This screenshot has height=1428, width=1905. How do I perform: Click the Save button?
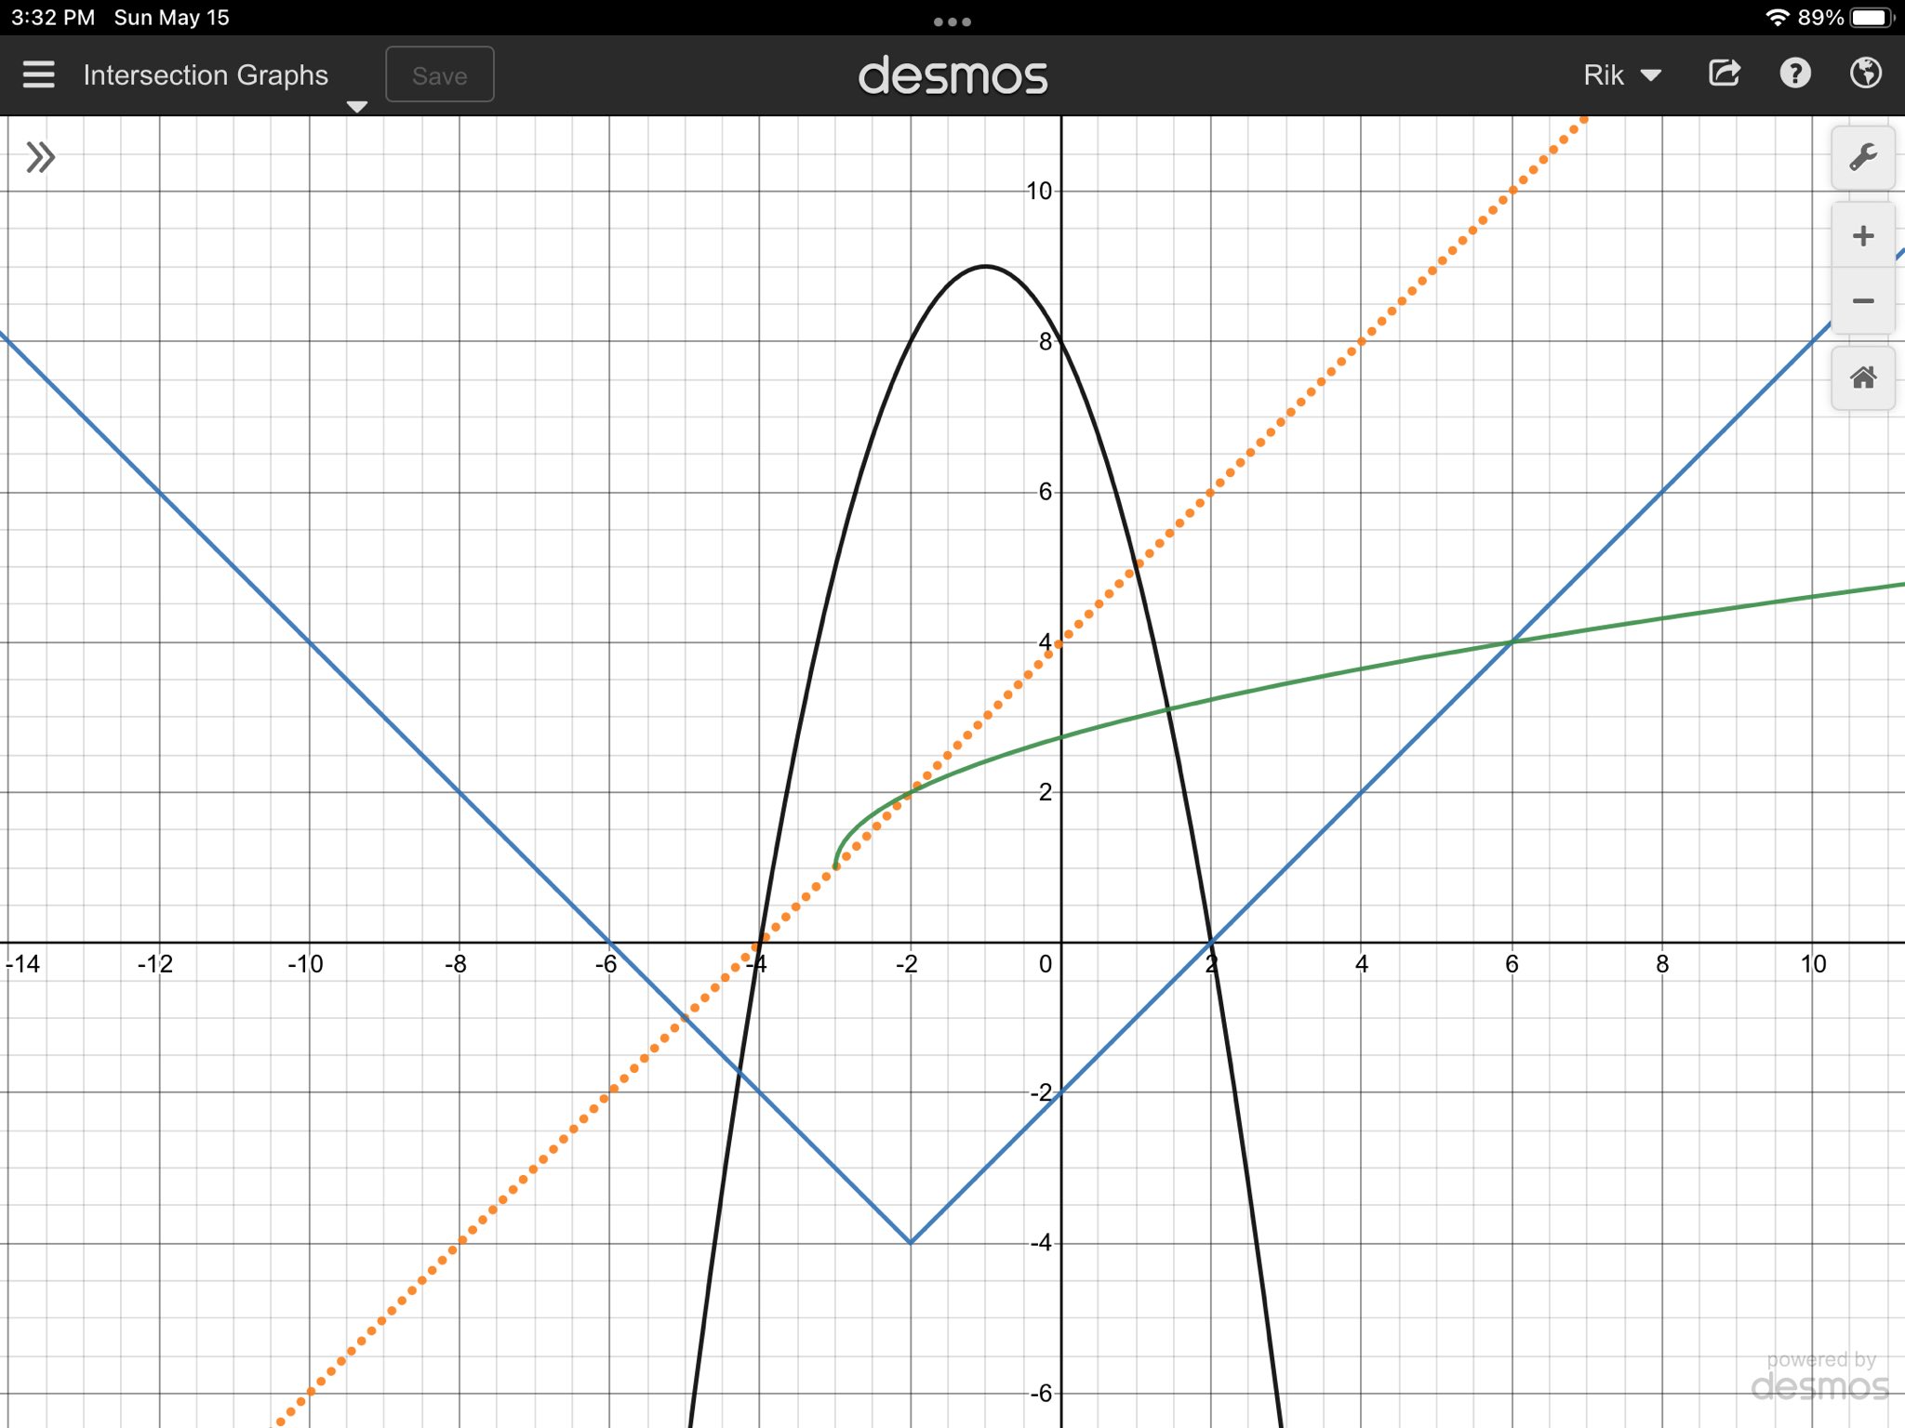(439, 75)
